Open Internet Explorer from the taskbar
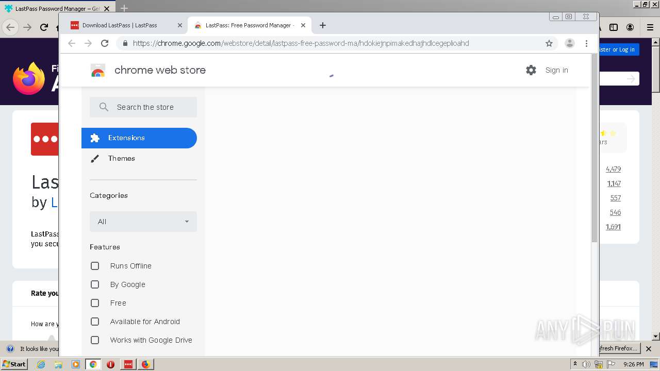This screenshot has width=660, height=371. 41,364
